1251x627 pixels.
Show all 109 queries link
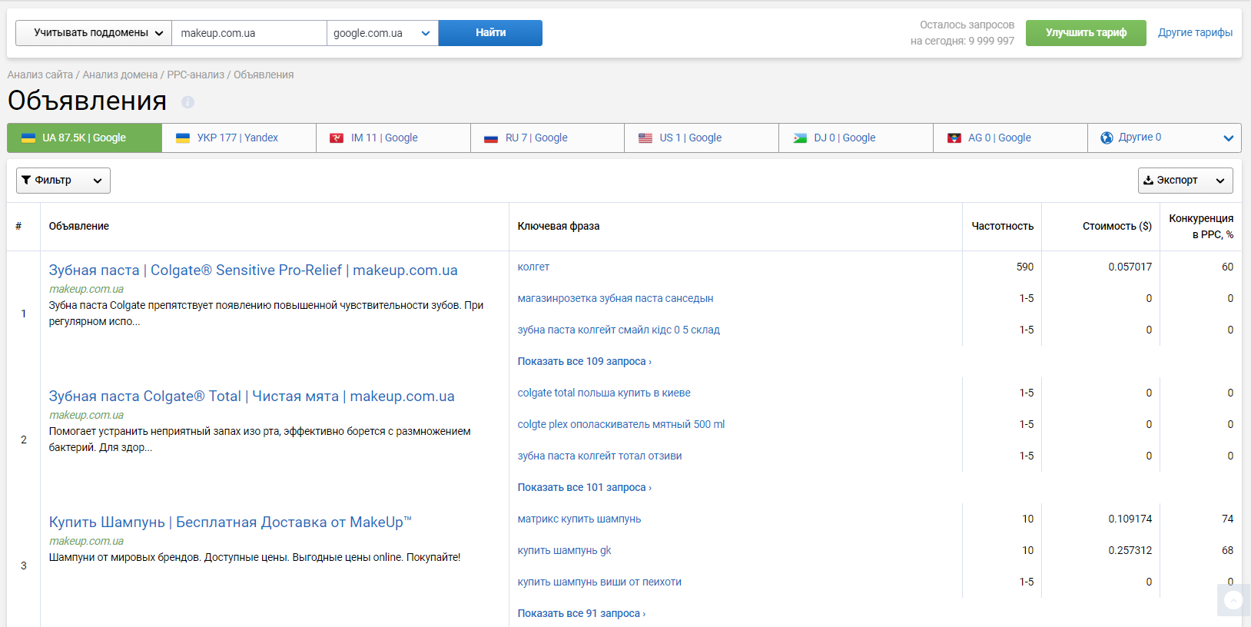584,361
